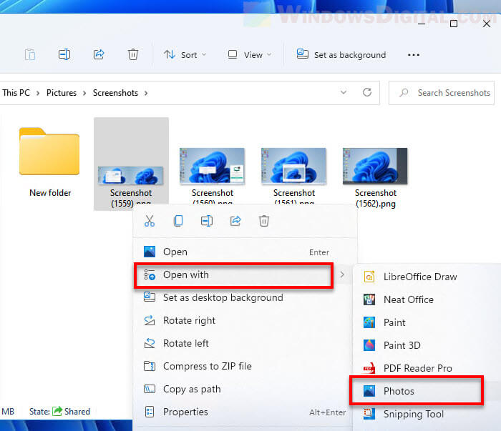Open with LibreOffice Draw
Viewport: 501px width, 431px height.
click(x=427, y=277)
